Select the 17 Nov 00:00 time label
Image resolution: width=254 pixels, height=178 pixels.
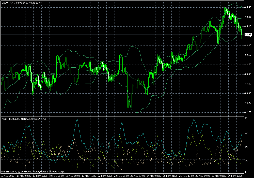point(24,176)
